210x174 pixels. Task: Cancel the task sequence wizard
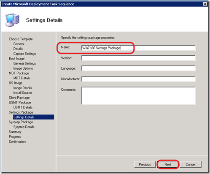click(191, 164)
